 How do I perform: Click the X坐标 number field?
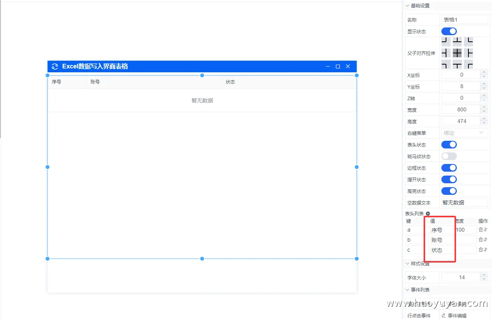click(461, 75)
